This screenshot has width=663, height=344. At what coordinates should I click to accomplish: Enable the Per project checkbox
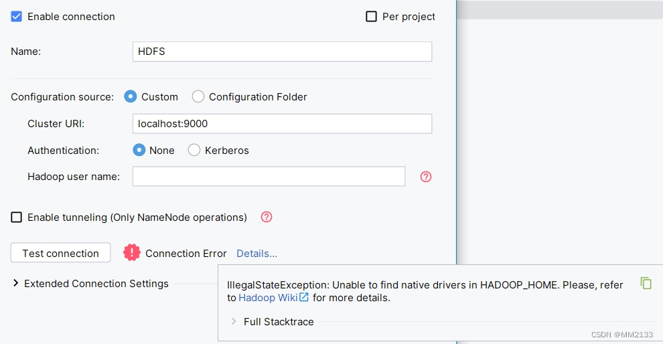point(371,17)
